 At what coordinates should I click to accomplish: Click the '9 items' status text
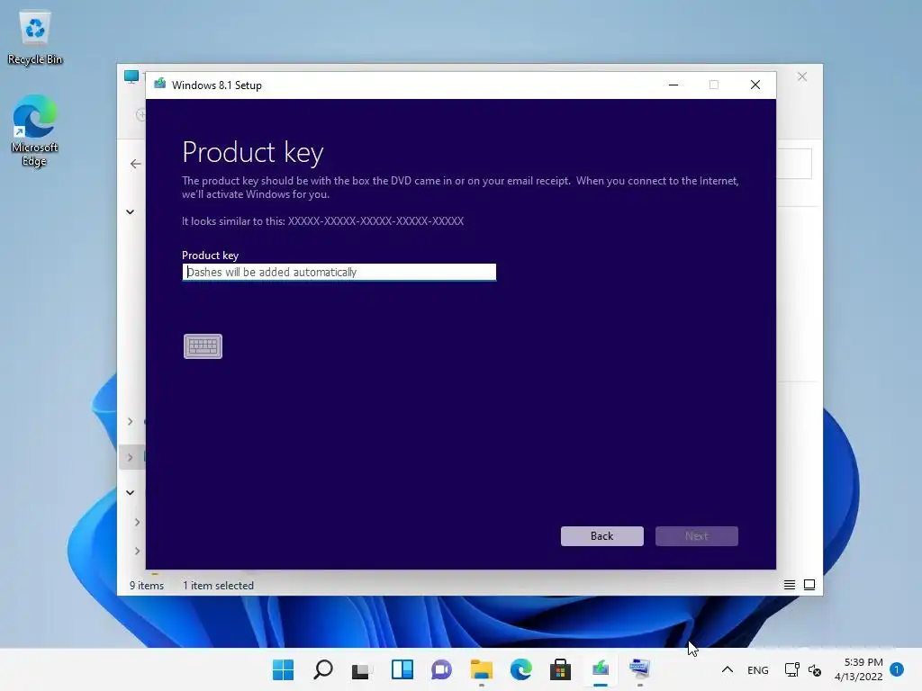coord(147,585)
